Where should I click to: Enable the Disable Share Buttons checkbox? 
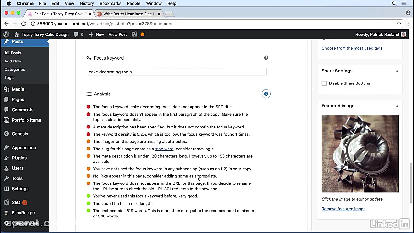(324, 83)
